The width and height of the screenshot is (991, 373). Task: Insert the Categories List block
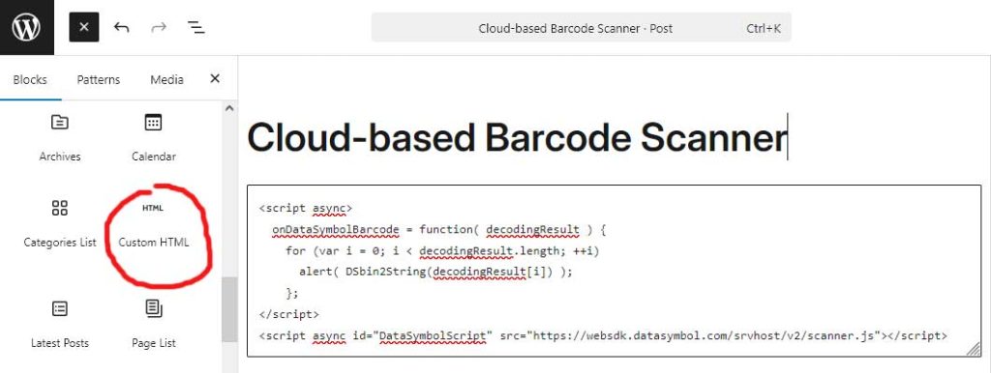[60, 224]
